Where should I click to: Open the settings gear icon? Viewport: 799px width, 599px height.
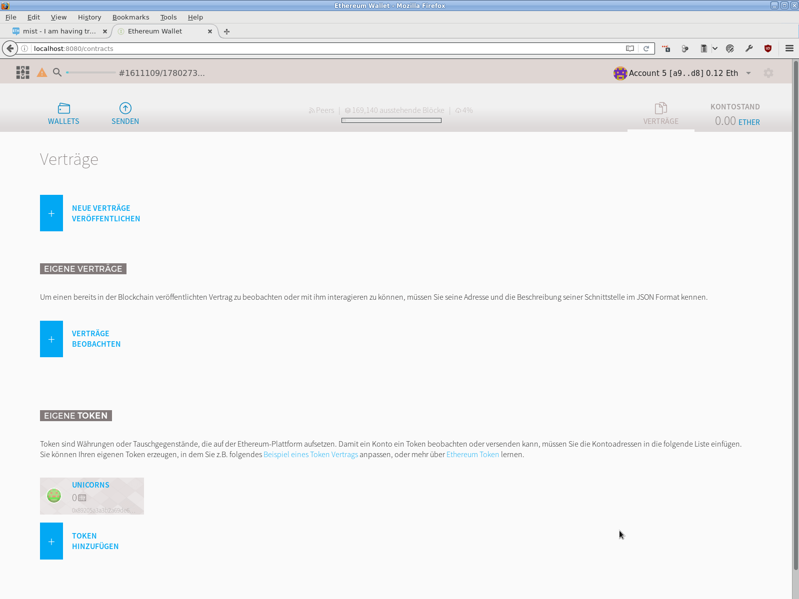pyautogui.click(x=768, y=73)
